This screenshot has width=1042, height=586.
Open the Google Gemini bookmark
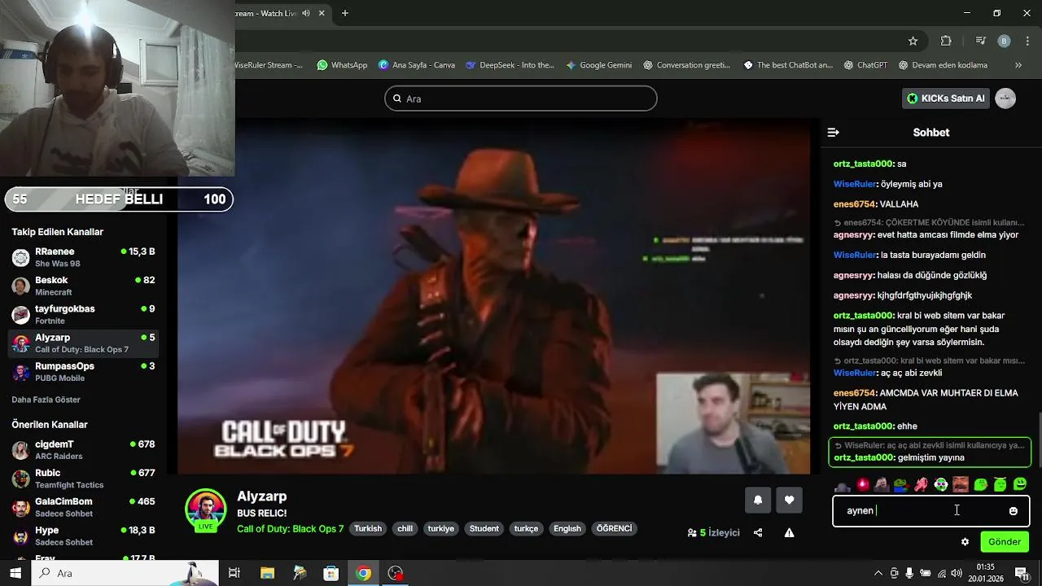pyautogui.click(x=598, y=65)
